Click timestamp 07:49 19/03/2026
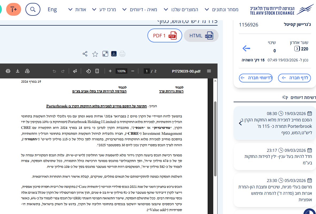Image resolution: width=316 pixels, height=214 pixels. click(282, 60)
